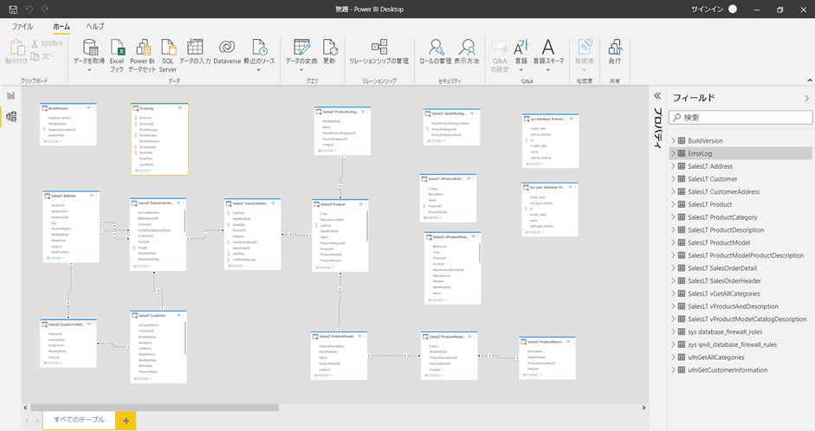Click the 言語スキーマ icon

pos(548,48)
